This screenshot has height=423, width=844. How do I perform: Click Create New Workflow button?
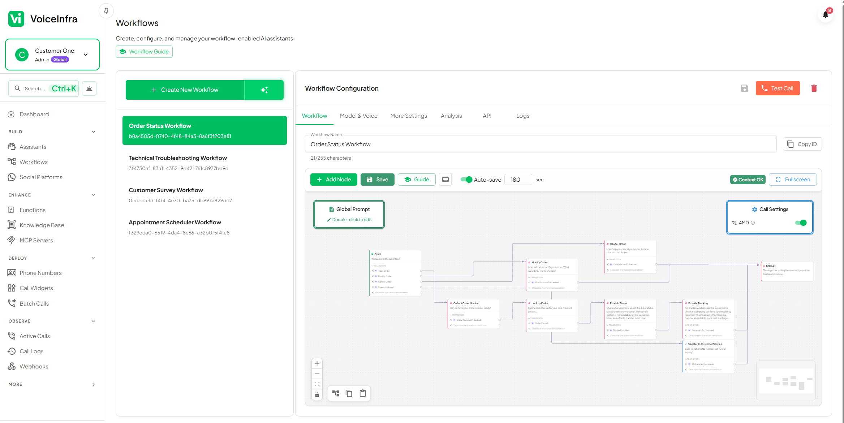click(185, 90)
